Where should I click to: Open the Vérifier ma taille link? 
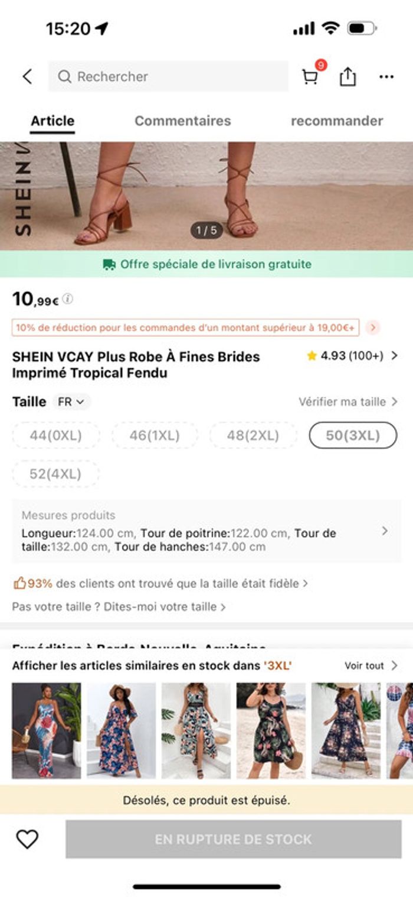pyautogui.click(x=348, y=402)
